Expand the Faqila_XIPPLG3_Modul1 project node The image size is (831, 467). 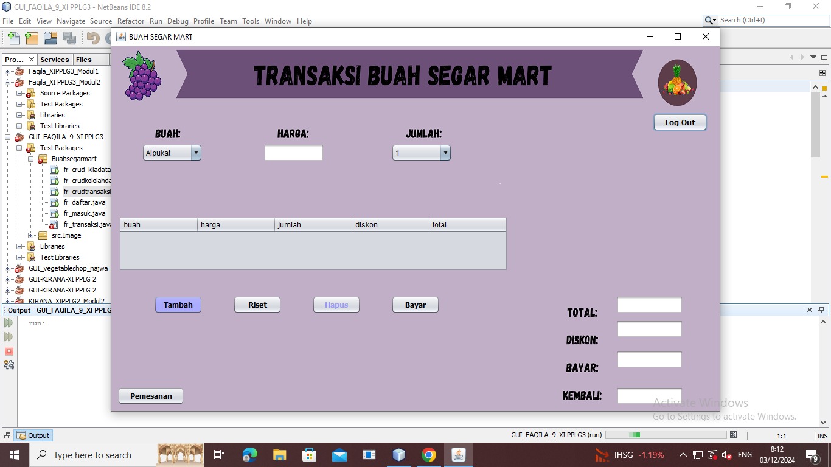pos(8,71)
